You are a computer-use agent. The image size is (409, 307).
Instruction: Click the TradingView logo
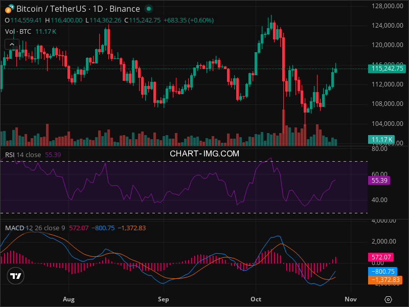coord(16,276)
